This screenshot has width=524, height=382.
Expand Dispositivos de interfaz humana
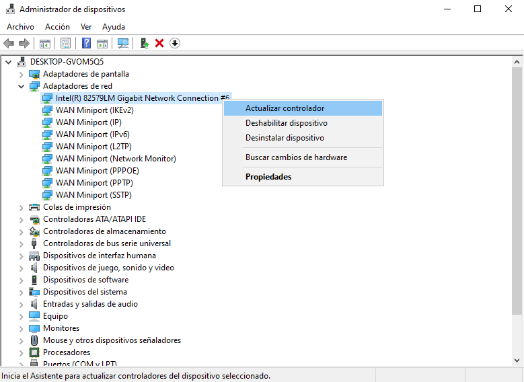(x=21, y=256)
